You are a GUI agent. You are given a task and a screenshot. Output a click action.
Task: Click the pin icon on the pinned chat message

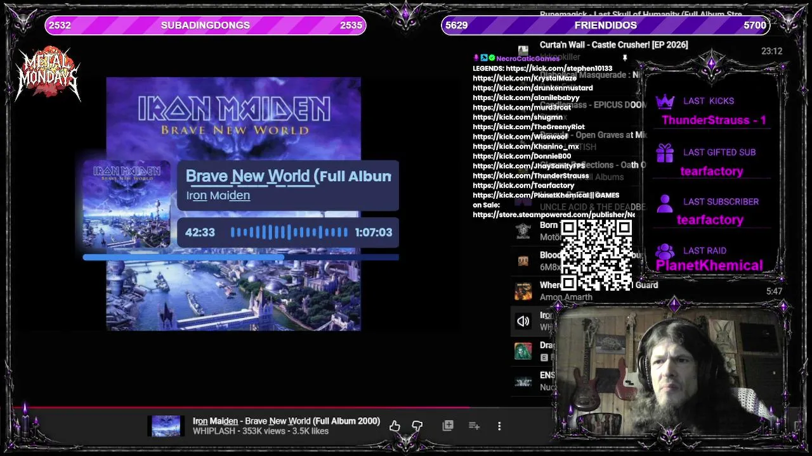click(x=625, y=58)
